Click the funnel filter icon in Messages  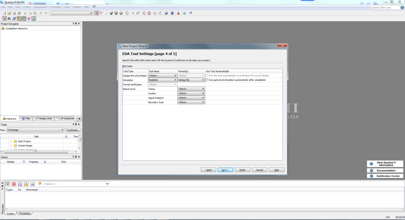pos(40,184)
